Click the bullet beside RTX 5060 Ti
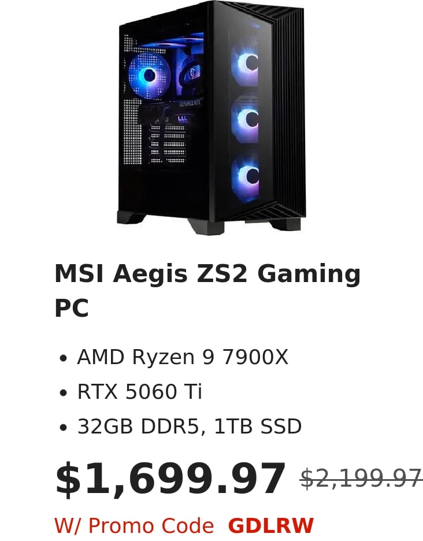The width and height of the screenshot is (423, 541). [x=63, y=393]
